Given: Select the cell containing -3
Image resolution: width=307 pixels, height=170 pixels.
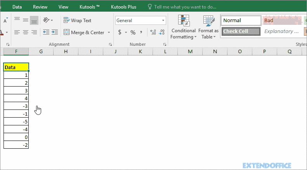Looking at the screenshot, I should (16, 106).
